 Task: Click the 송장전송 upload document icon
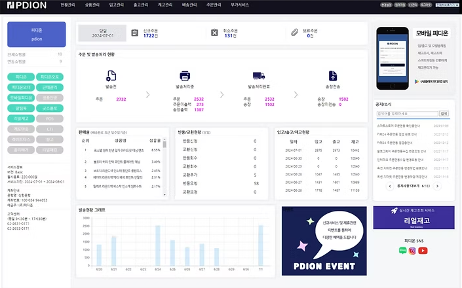(333, 77)
